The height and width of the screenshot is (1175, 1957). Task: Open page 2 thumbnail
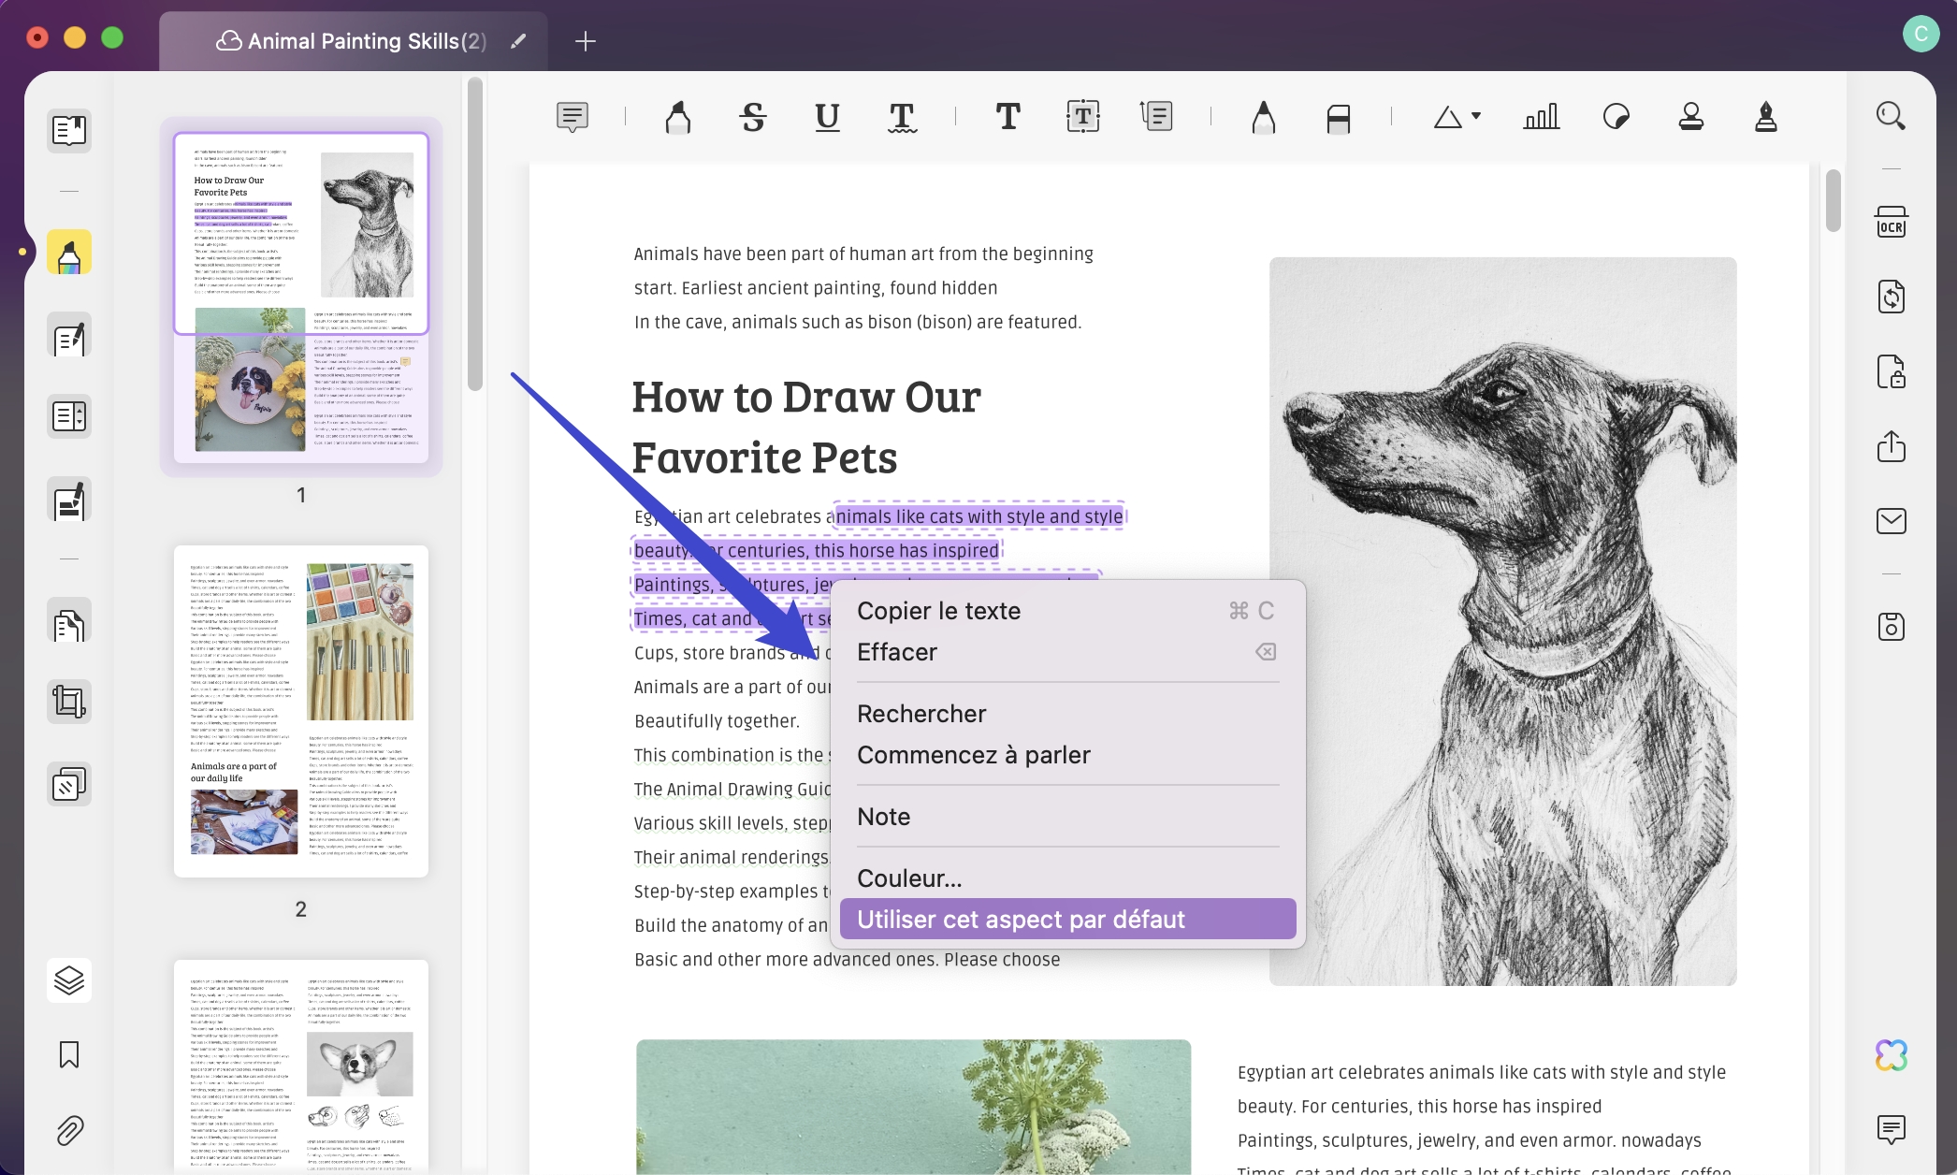pyautogui.click(x=301, y=711)
